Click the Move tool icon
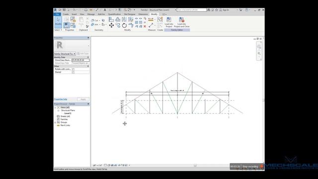Image resolution: width=318 pixels, height=179 pixels. (x=111, y=25)
